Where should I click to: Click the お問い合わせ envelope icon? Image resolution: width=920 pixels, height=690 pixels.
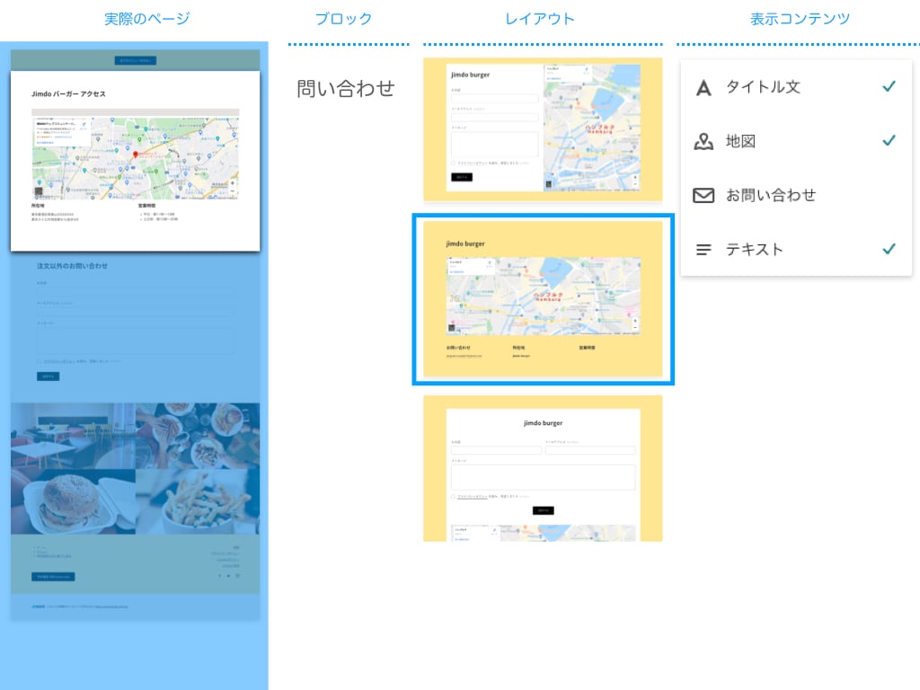coord(704,195)
